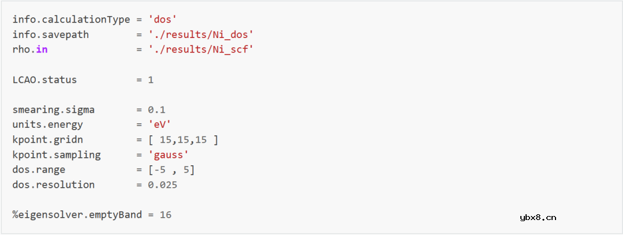Viewport: 623px width, 235px height.
Task: Click the LCAO.status parameter name
Action: [x=44, y=79]
